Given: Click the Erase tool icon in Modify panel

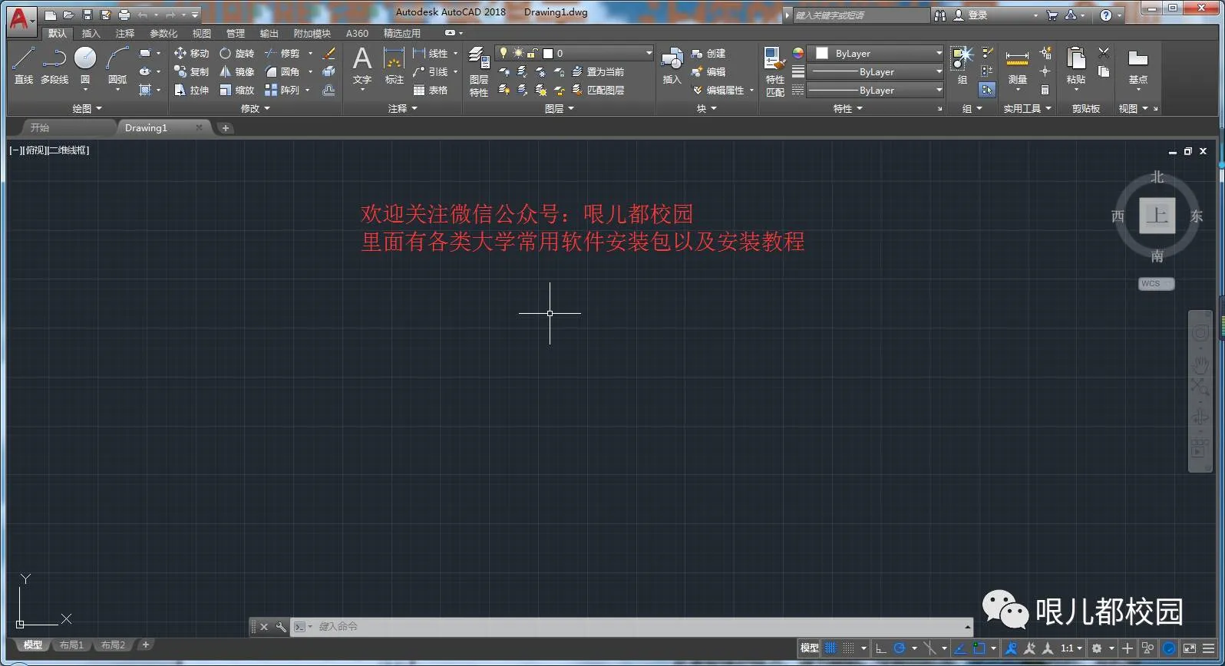Looking at the screenshot, I should click(x=329, y=53).
